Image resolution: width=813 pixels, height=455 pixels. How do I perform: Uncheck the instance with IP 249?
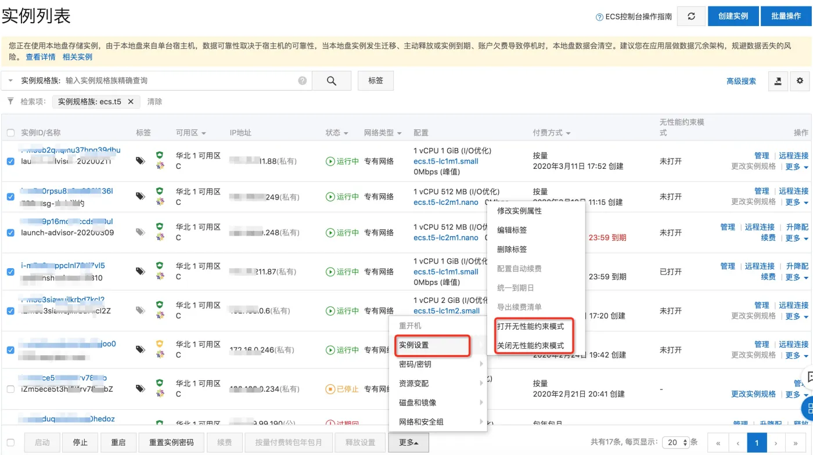tap(10, 197)
